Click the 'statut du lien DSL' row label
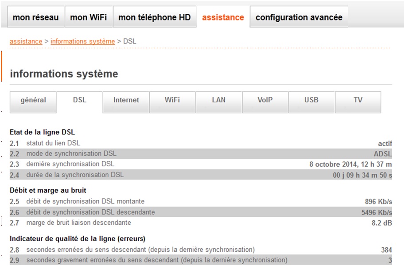Image resolution: width=405 pixels, height=277 pixels. pos(53,143)
